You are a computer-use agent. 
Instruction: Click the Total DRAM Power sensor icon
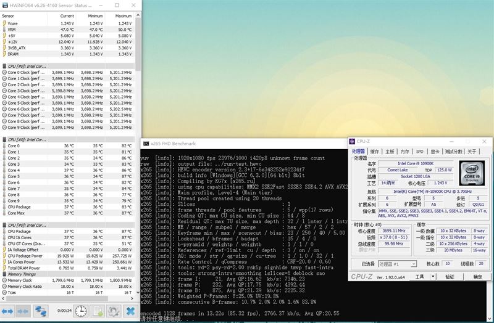click(4, 268)
